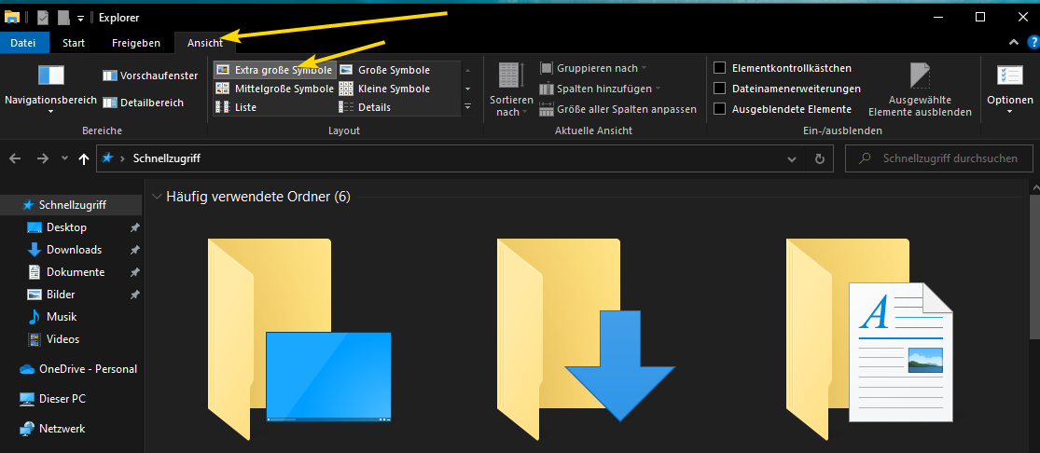
Task: Enable Ausgeblendete Elemente checkbox
Action: (719, 109)
